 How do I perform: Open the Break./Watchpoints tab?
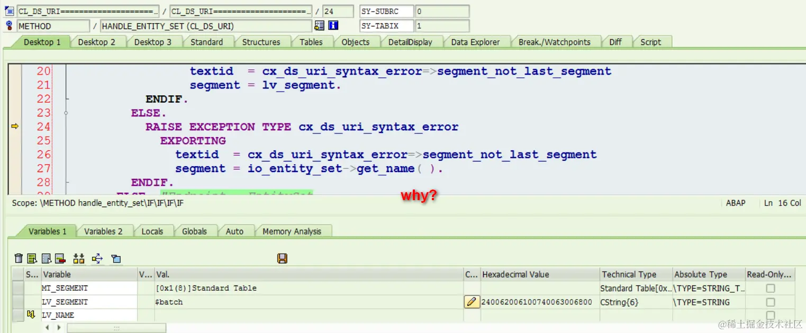click(x=554, y=42)
